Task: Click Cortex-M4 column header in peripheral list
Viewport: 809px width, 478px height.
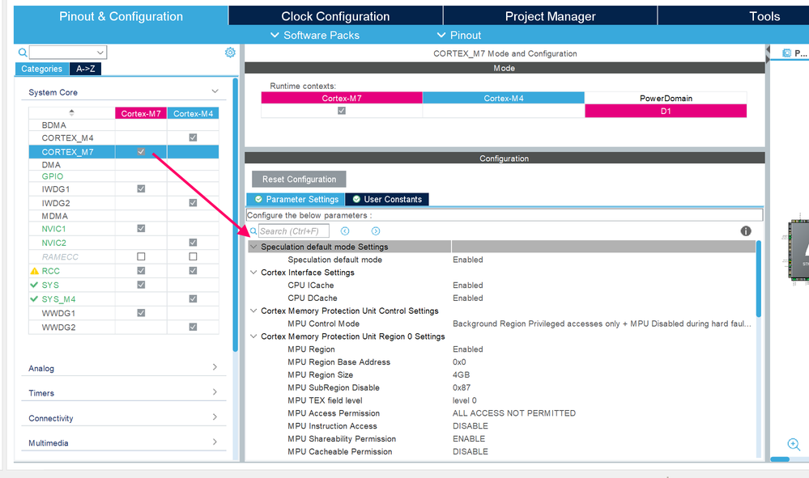Action: [x=193, y=113]
